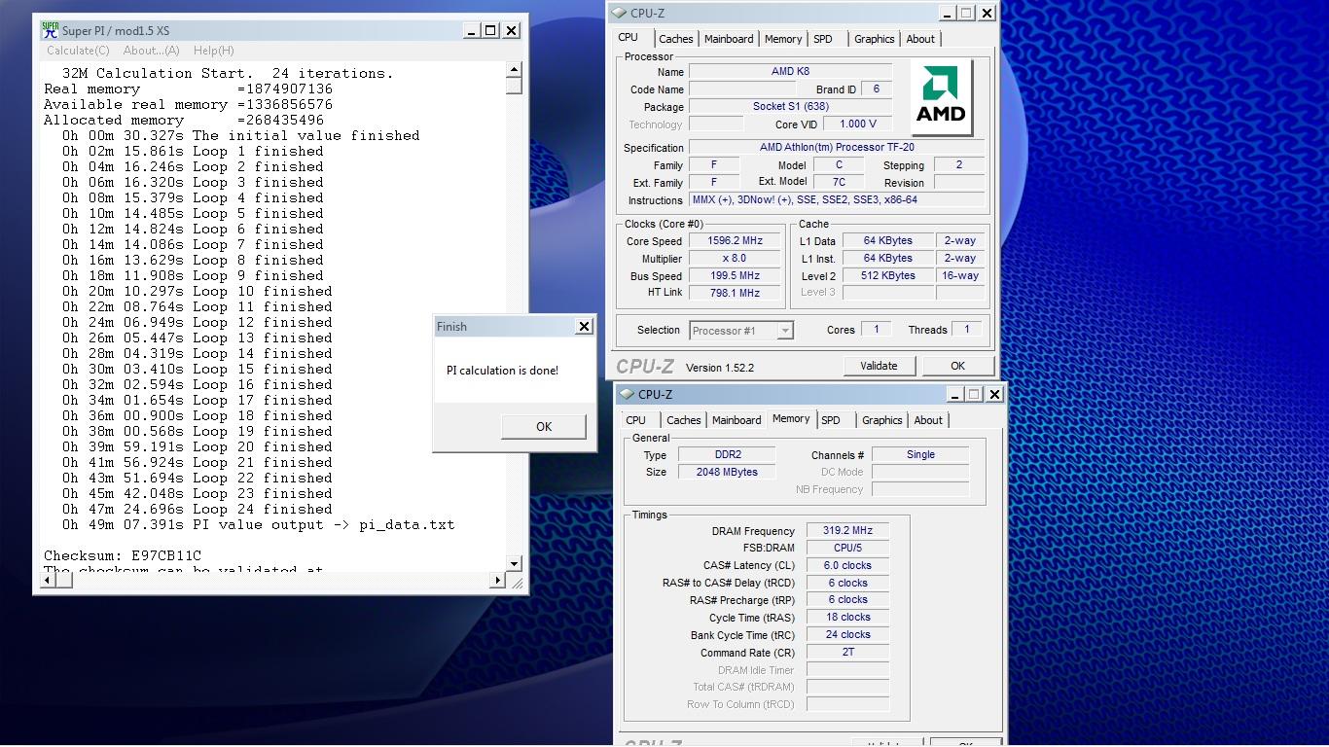The image size is (1329, 747).
Task: Click the Checksum: E97CB11C line
Action: click(x=123, y=555)
